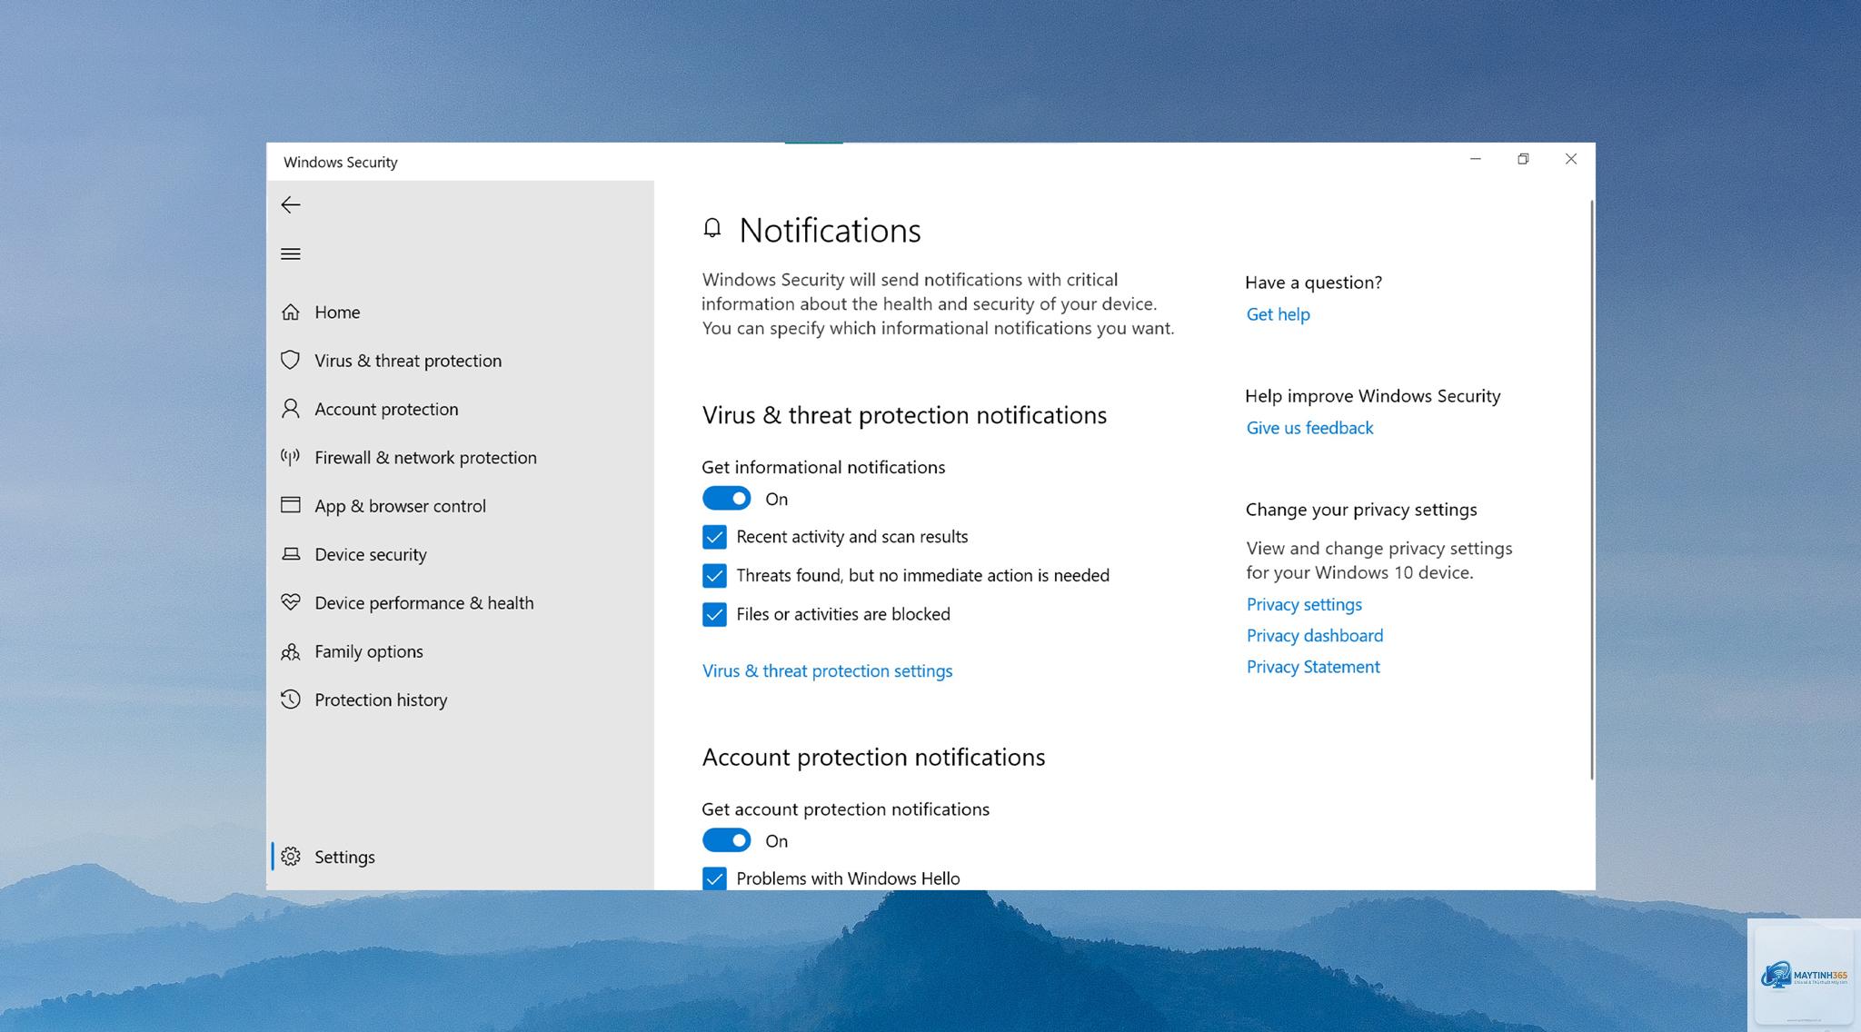
Task: Close the Windows Security window
Action: (x=1571, y=159)
